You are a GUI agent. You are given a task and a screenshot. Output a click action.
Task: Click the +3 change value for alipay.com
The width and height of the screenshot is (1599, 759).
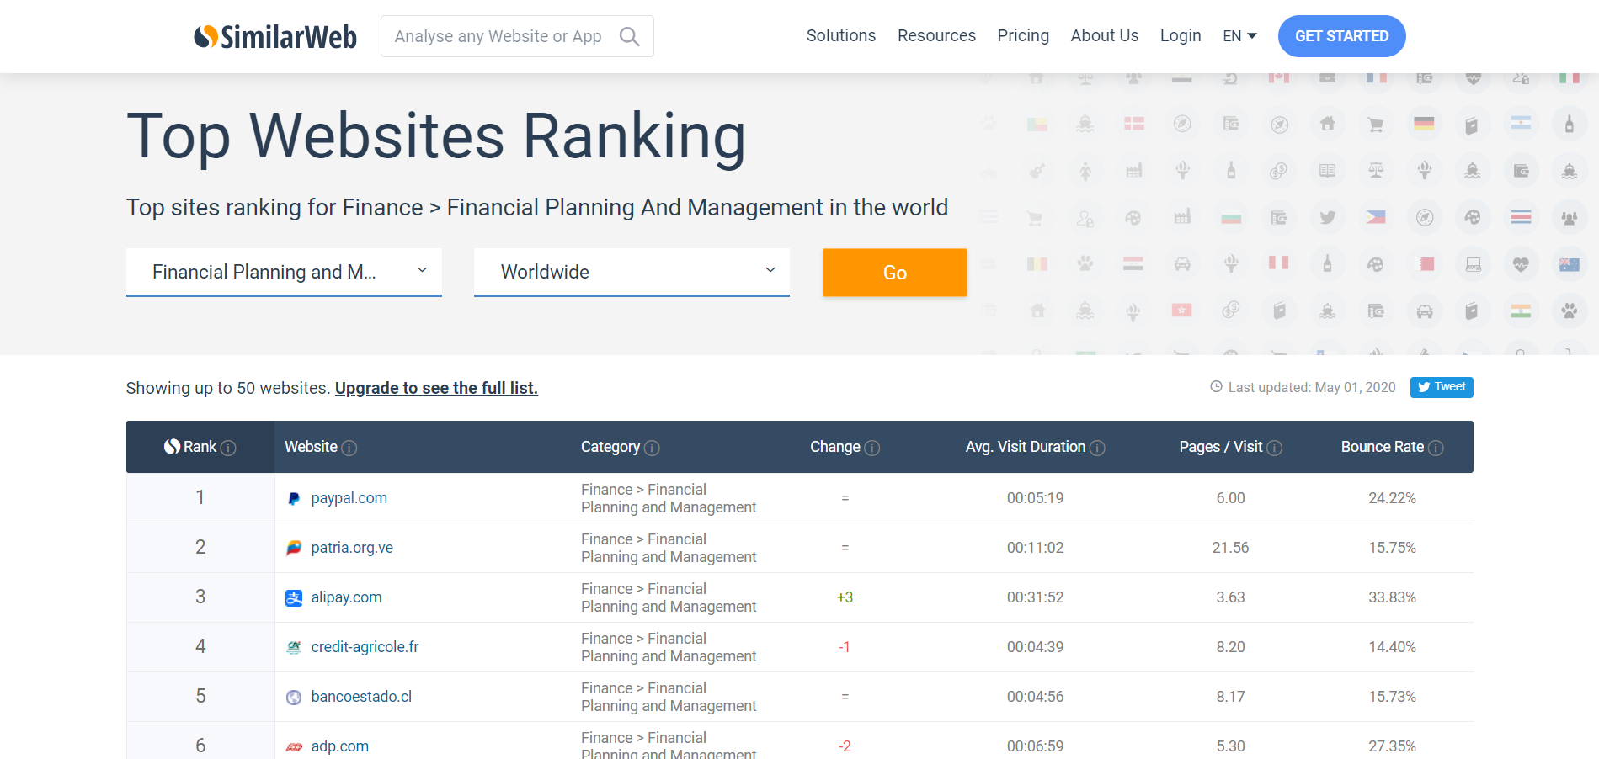click(845, 597)
